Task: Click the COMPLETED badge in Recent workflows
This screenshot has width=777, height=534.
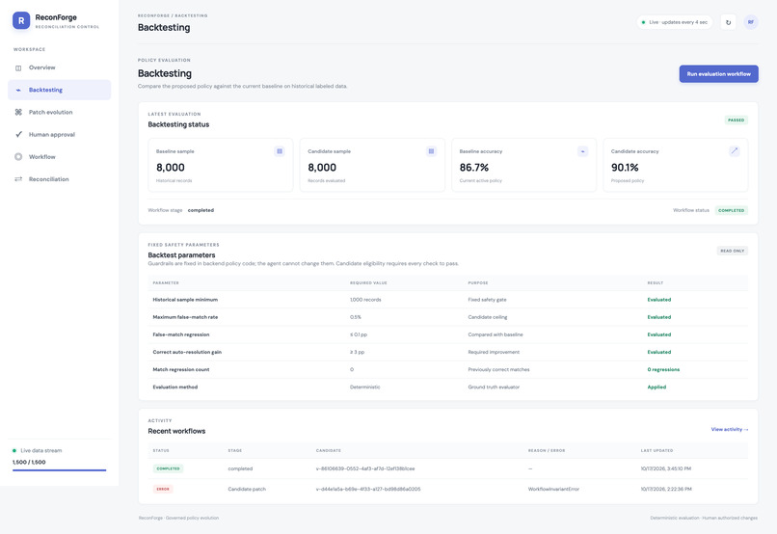Action: (168, 468)
